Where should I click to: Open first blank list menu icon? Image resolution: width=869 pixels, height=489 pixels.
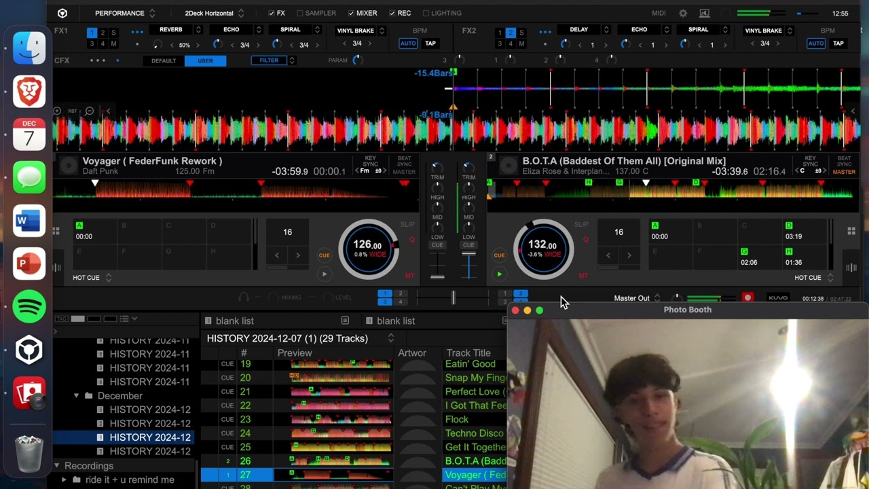point(345,321)
